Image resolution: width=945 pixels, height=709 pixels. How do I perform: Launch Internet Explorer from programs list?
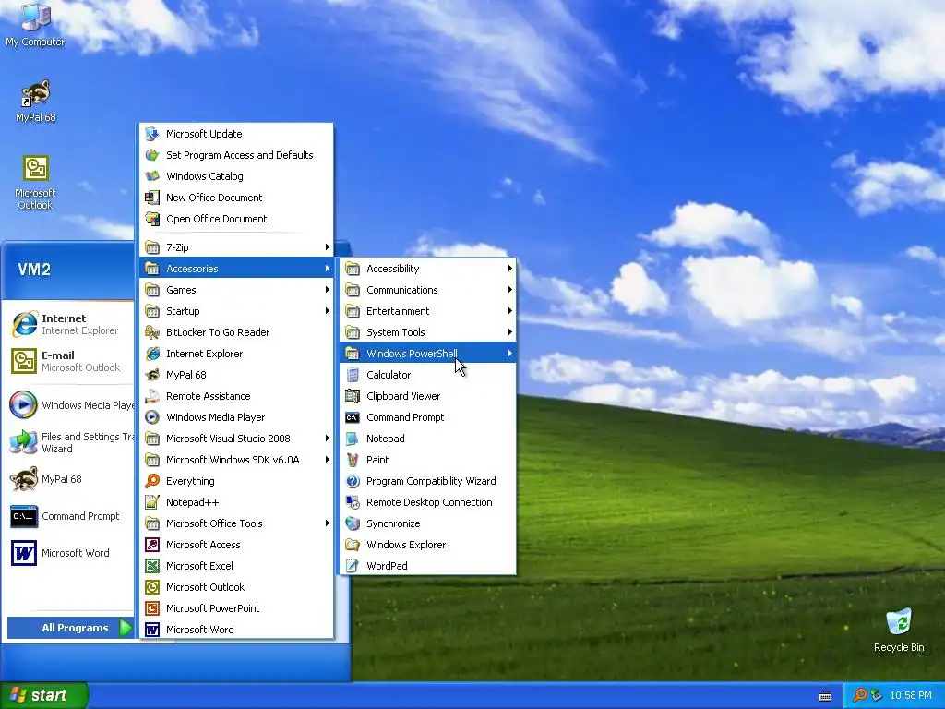point(236,354)
